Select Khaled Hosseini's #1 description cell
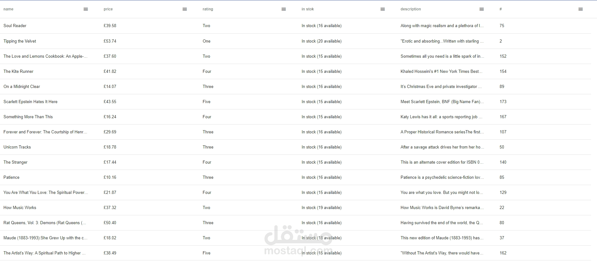Viewport: 597px width, 262px height. [441, 72]
